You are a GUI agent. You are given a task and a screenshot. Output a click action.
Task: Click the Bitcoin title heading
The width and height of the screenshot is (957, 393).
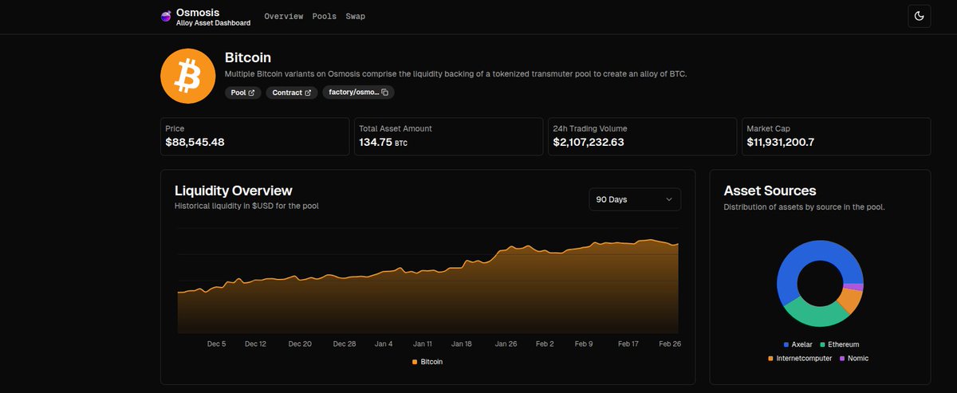pos(248,57)
